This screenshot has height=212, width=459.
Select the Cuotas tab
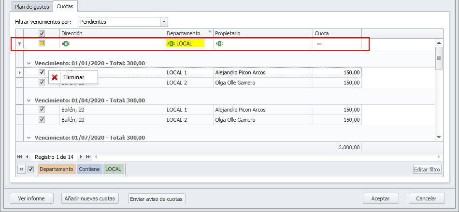click(65, 6)
